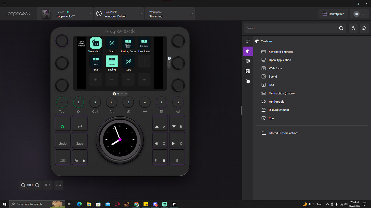Expand the Device Loupedeck CT selector
This screenshot has height=208, width=371.
tap(65, 14)
